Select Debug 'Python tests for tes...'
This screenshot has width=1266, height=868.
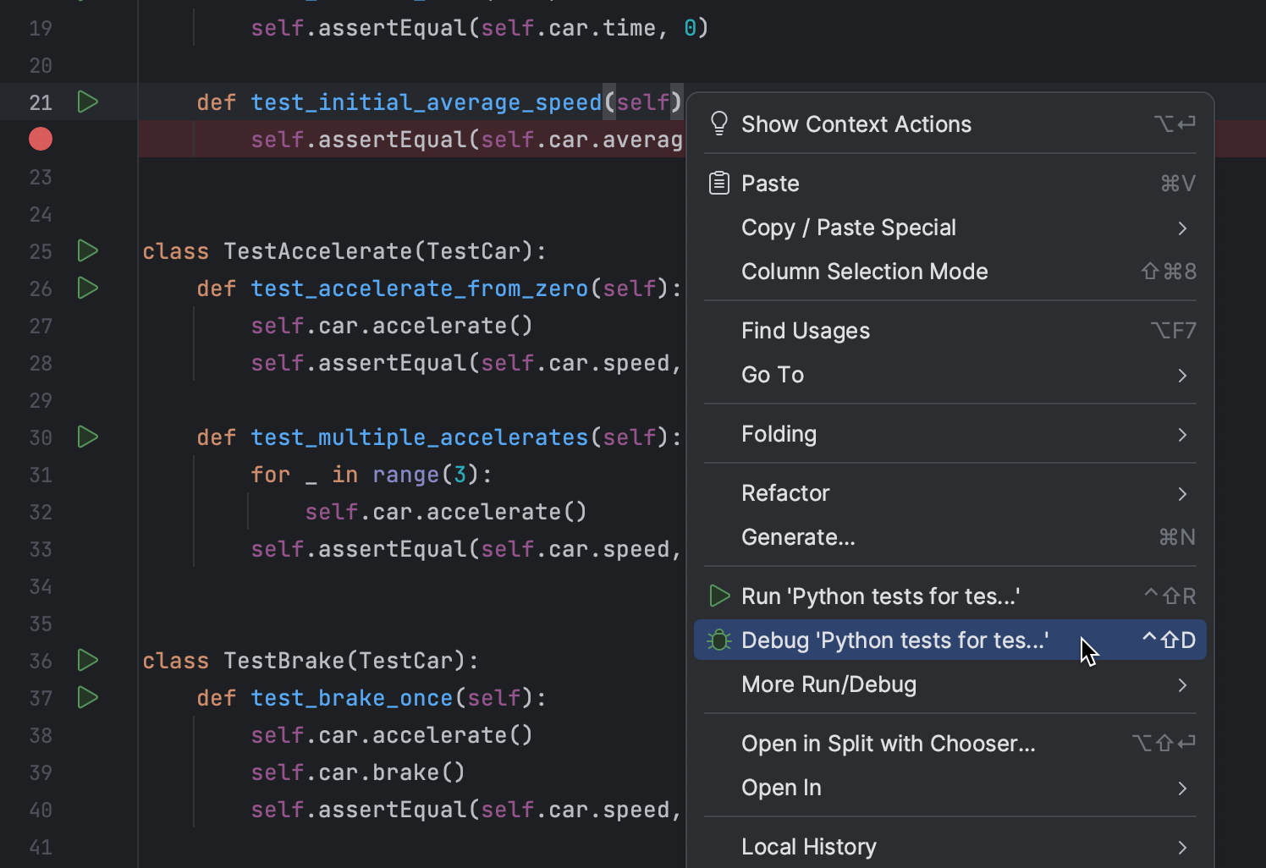894,640
